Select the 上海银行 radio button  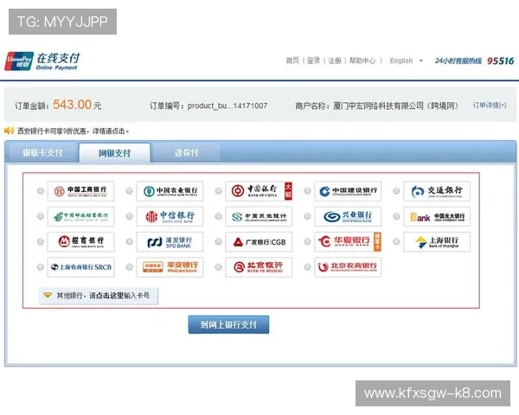[396, 241]
